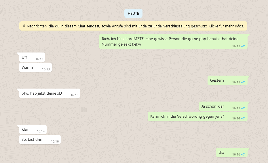This screenshot has height=163, width=268.
Task: Click the thx message text
Action: [221, 152]
